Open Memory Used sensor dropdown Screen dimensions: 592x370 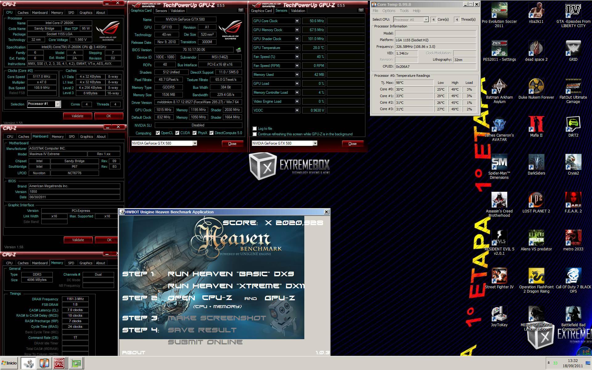(297, 75)
